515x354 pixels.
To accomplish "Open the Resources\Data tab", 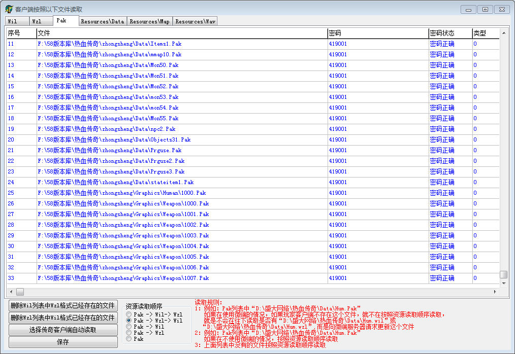I will [x=103, y=21].
